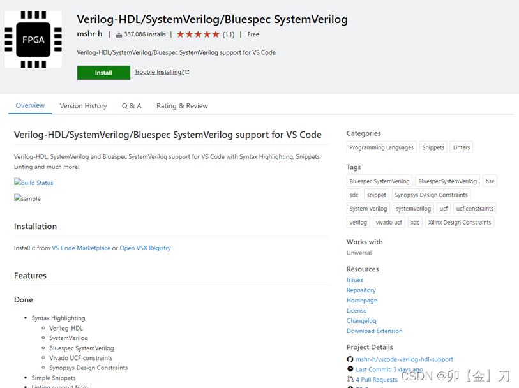The image size is (519, 388).
Task: Click the FPGA chip extension logo
Action: tap(33, 40)
